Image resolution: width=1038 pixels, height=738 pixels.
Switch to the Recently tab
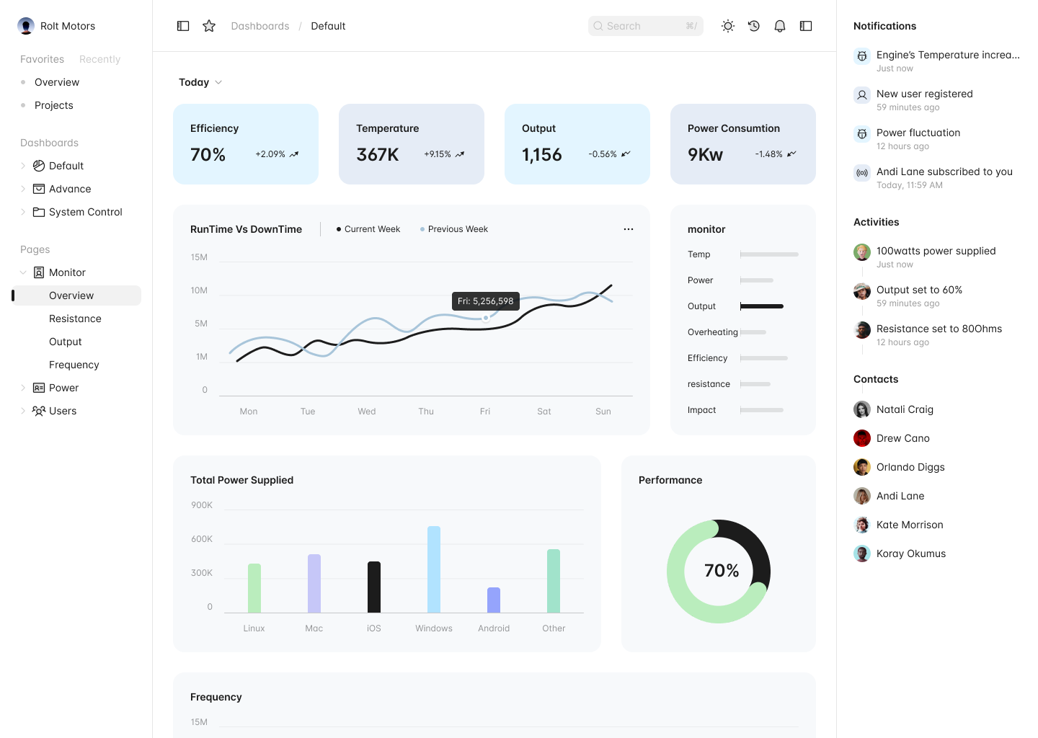tap(99, 59)
